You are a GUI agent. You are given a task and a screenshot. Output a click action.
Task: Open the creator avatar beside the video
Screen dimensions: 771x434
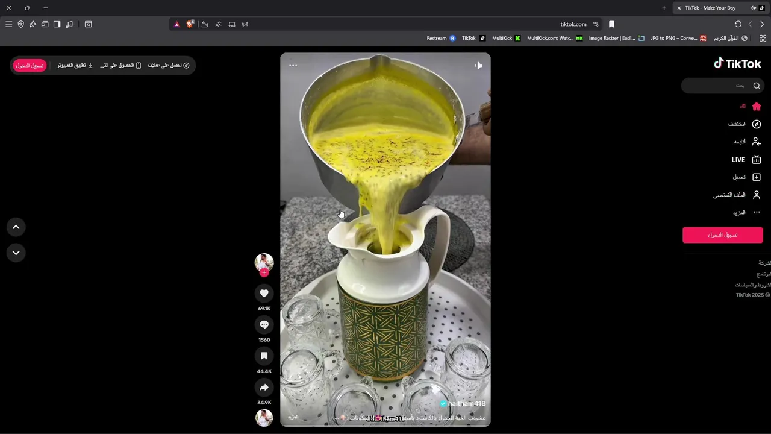pyautogui.click(x=264, y=262)
